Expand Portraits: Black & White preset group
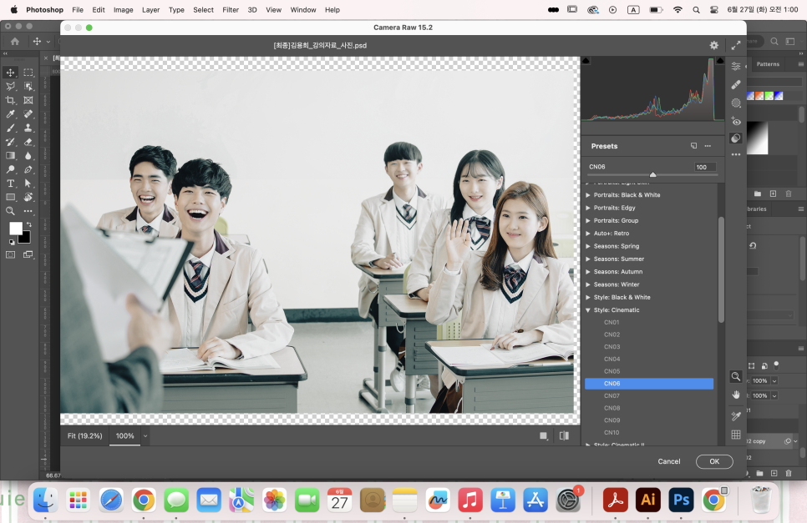 coord(588,194)
